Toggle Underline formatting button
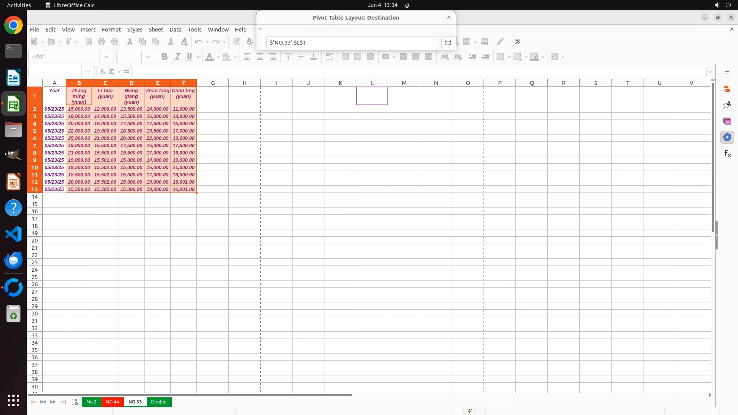 pyautogui.click(x=189, y=57)
